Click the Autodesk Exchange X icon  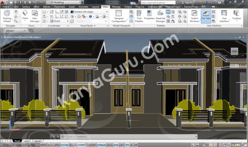point(206,2)
